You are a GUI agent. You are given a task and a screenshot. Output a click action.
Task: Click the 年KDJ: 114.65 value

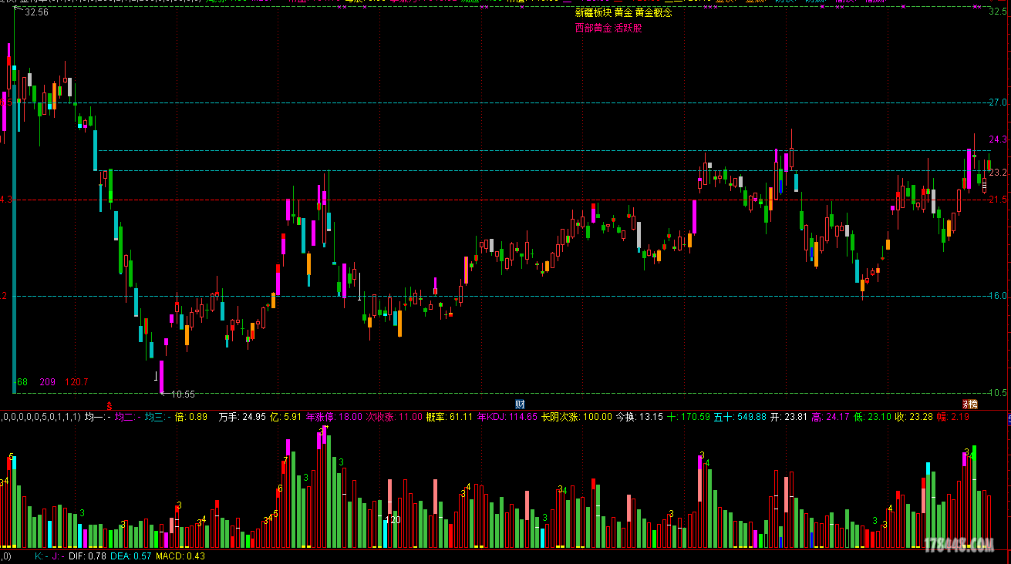pyautogui.click(x=507, y=417)
